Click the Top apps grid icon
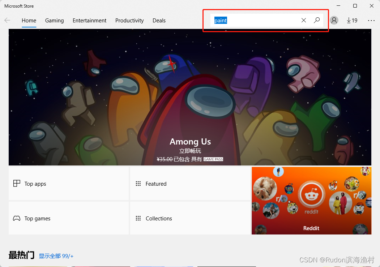The height and width of the screenshot is (267, 380). point(17,184)
